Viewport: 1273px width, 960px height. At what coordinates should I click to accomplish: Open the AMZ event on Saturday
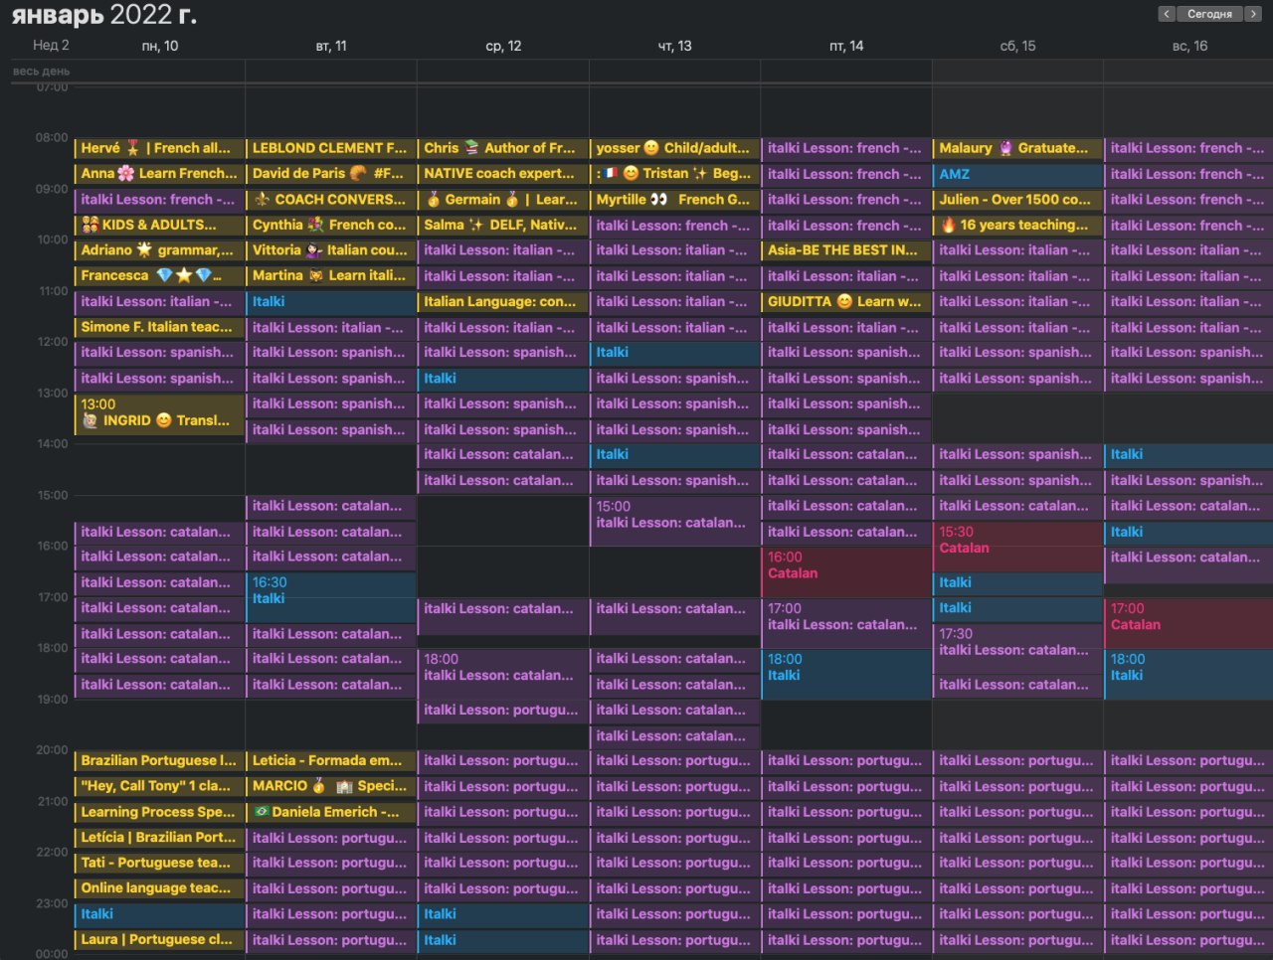click(x=1016, y=174)
